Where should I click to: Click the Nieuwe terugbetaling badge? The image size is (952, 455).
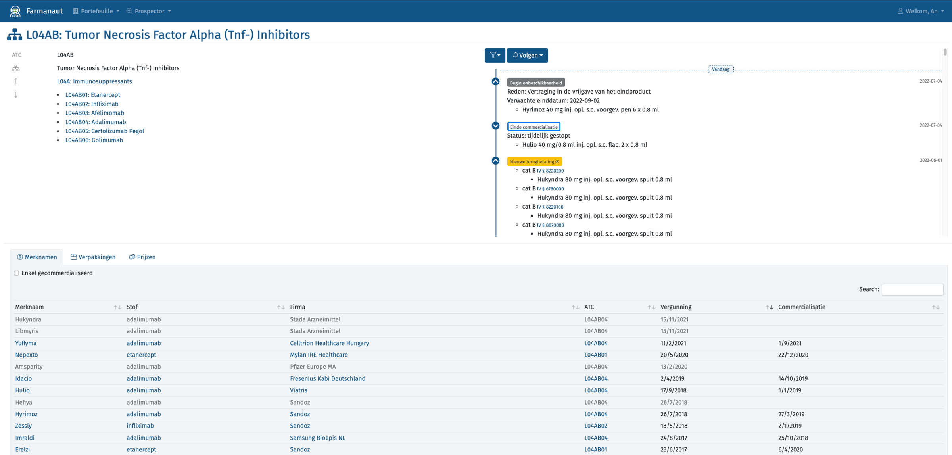pyautogui.click(x=534, y=161)
